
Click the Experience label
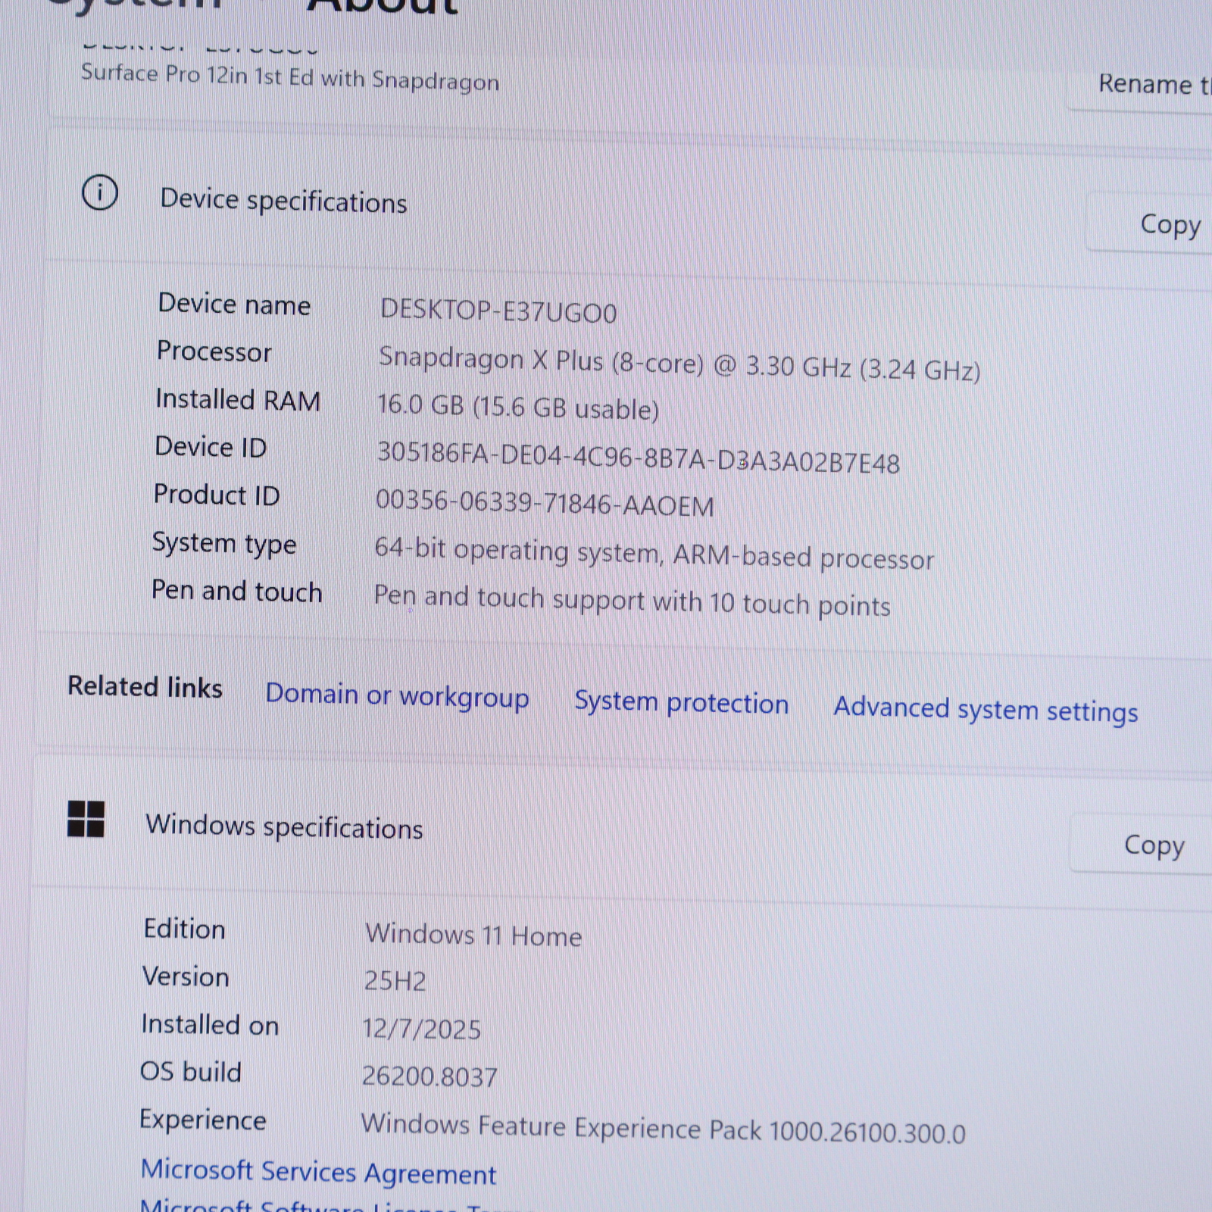pyautogui.click(x=203, y=1120)
